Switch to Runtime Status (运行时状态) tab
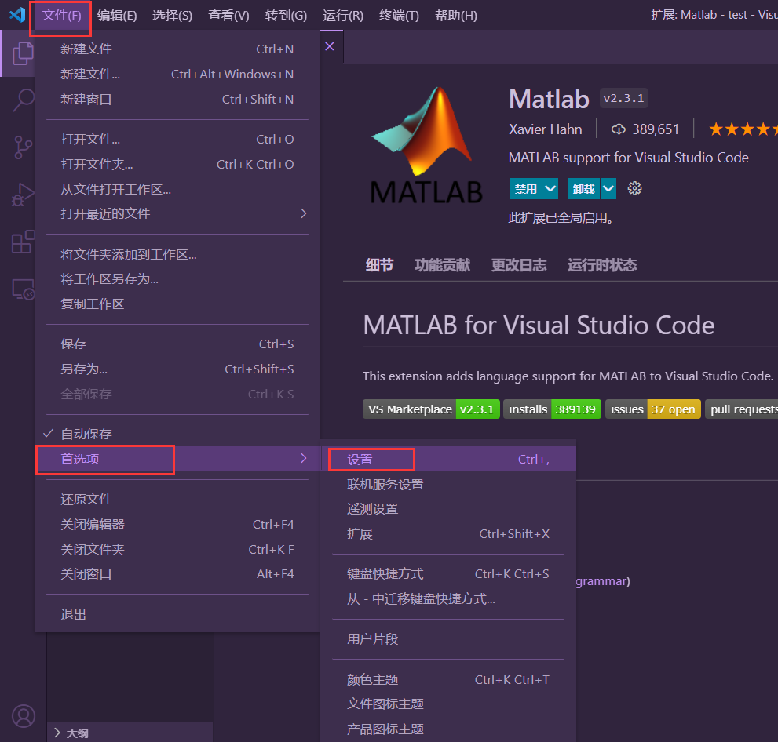The image size is (778, 742). (x=602, y=265)
